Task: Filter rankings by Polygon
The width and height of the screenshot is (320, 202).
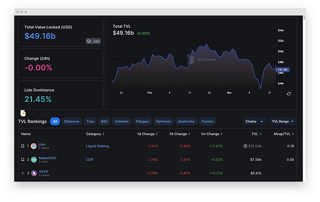Action: point(142,122)
